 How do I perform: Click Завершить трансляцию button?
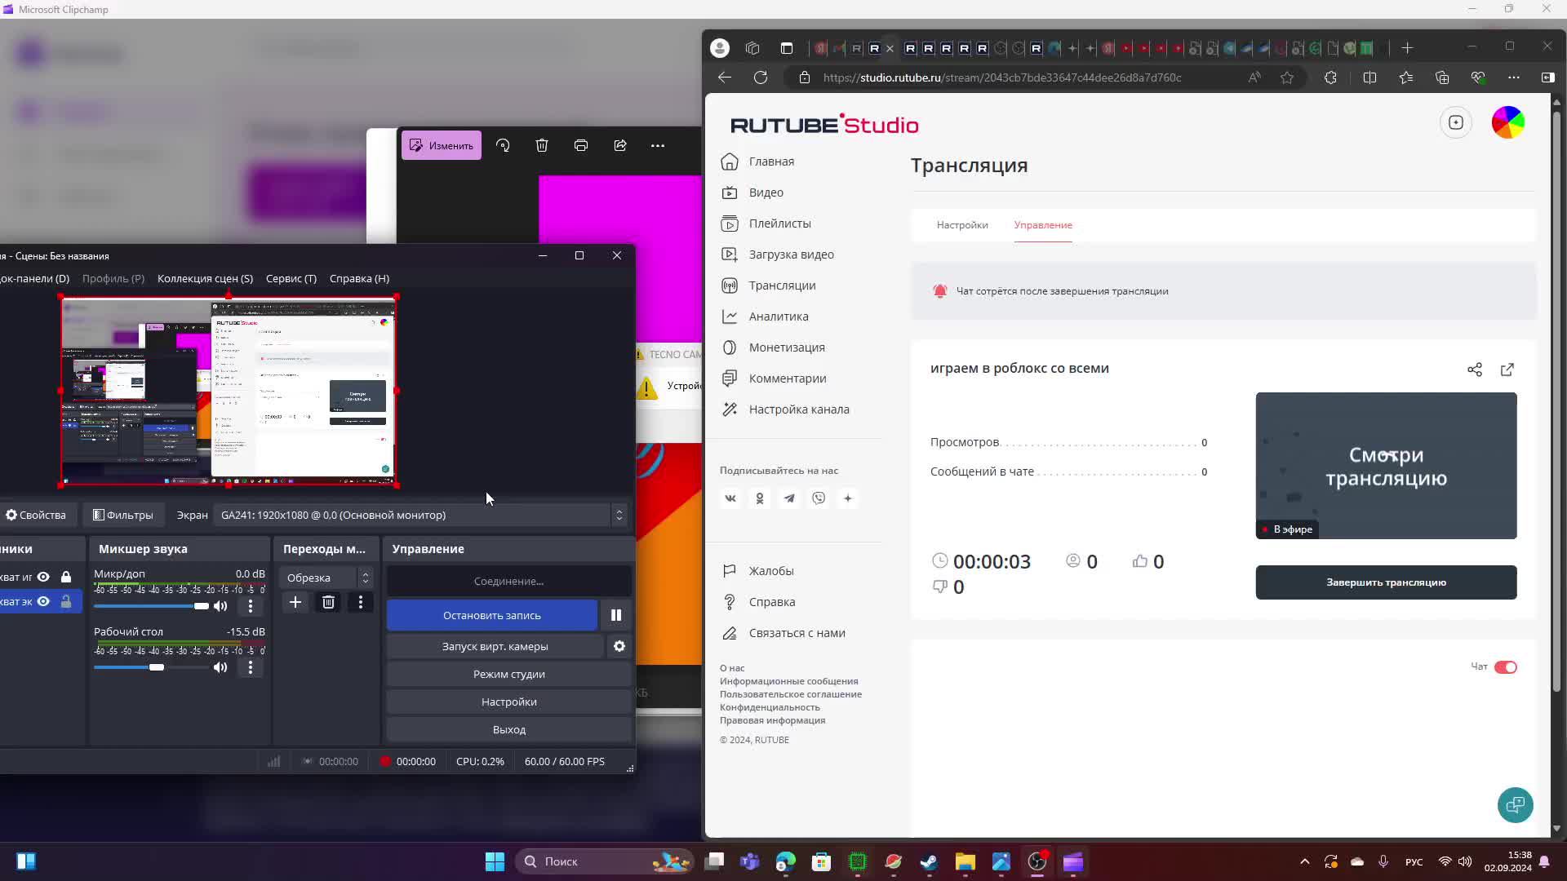coord(1386,582)
